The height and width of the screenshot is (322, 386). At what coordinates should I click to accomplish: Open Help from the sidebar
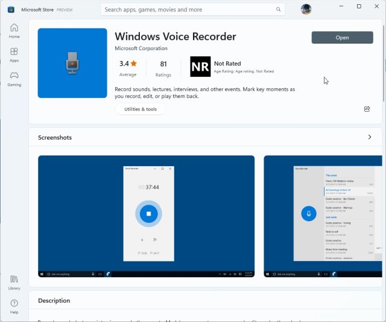pos(14,307)
